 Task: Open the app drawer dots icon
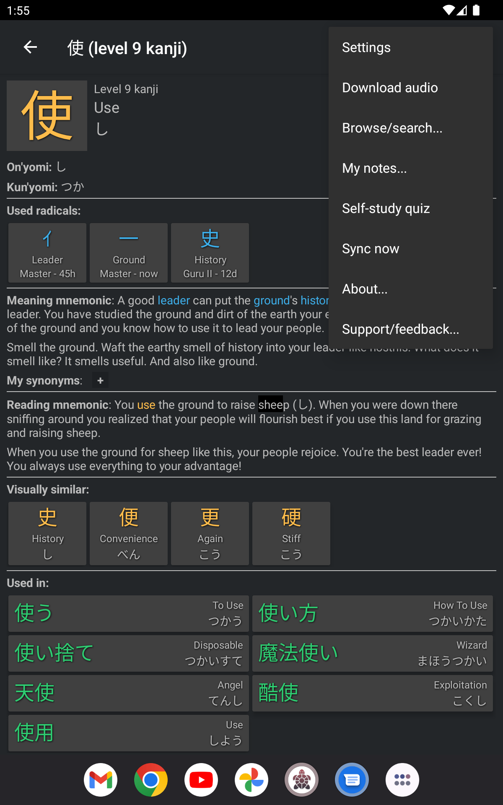click(x=402, y=780)
